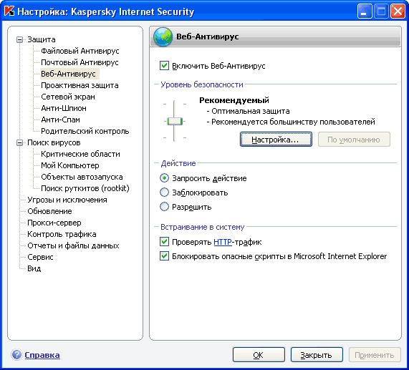Viewport: 409px width, 370px height.
Task: Open Файловый Антивирус settings
Action: (80, 51)
